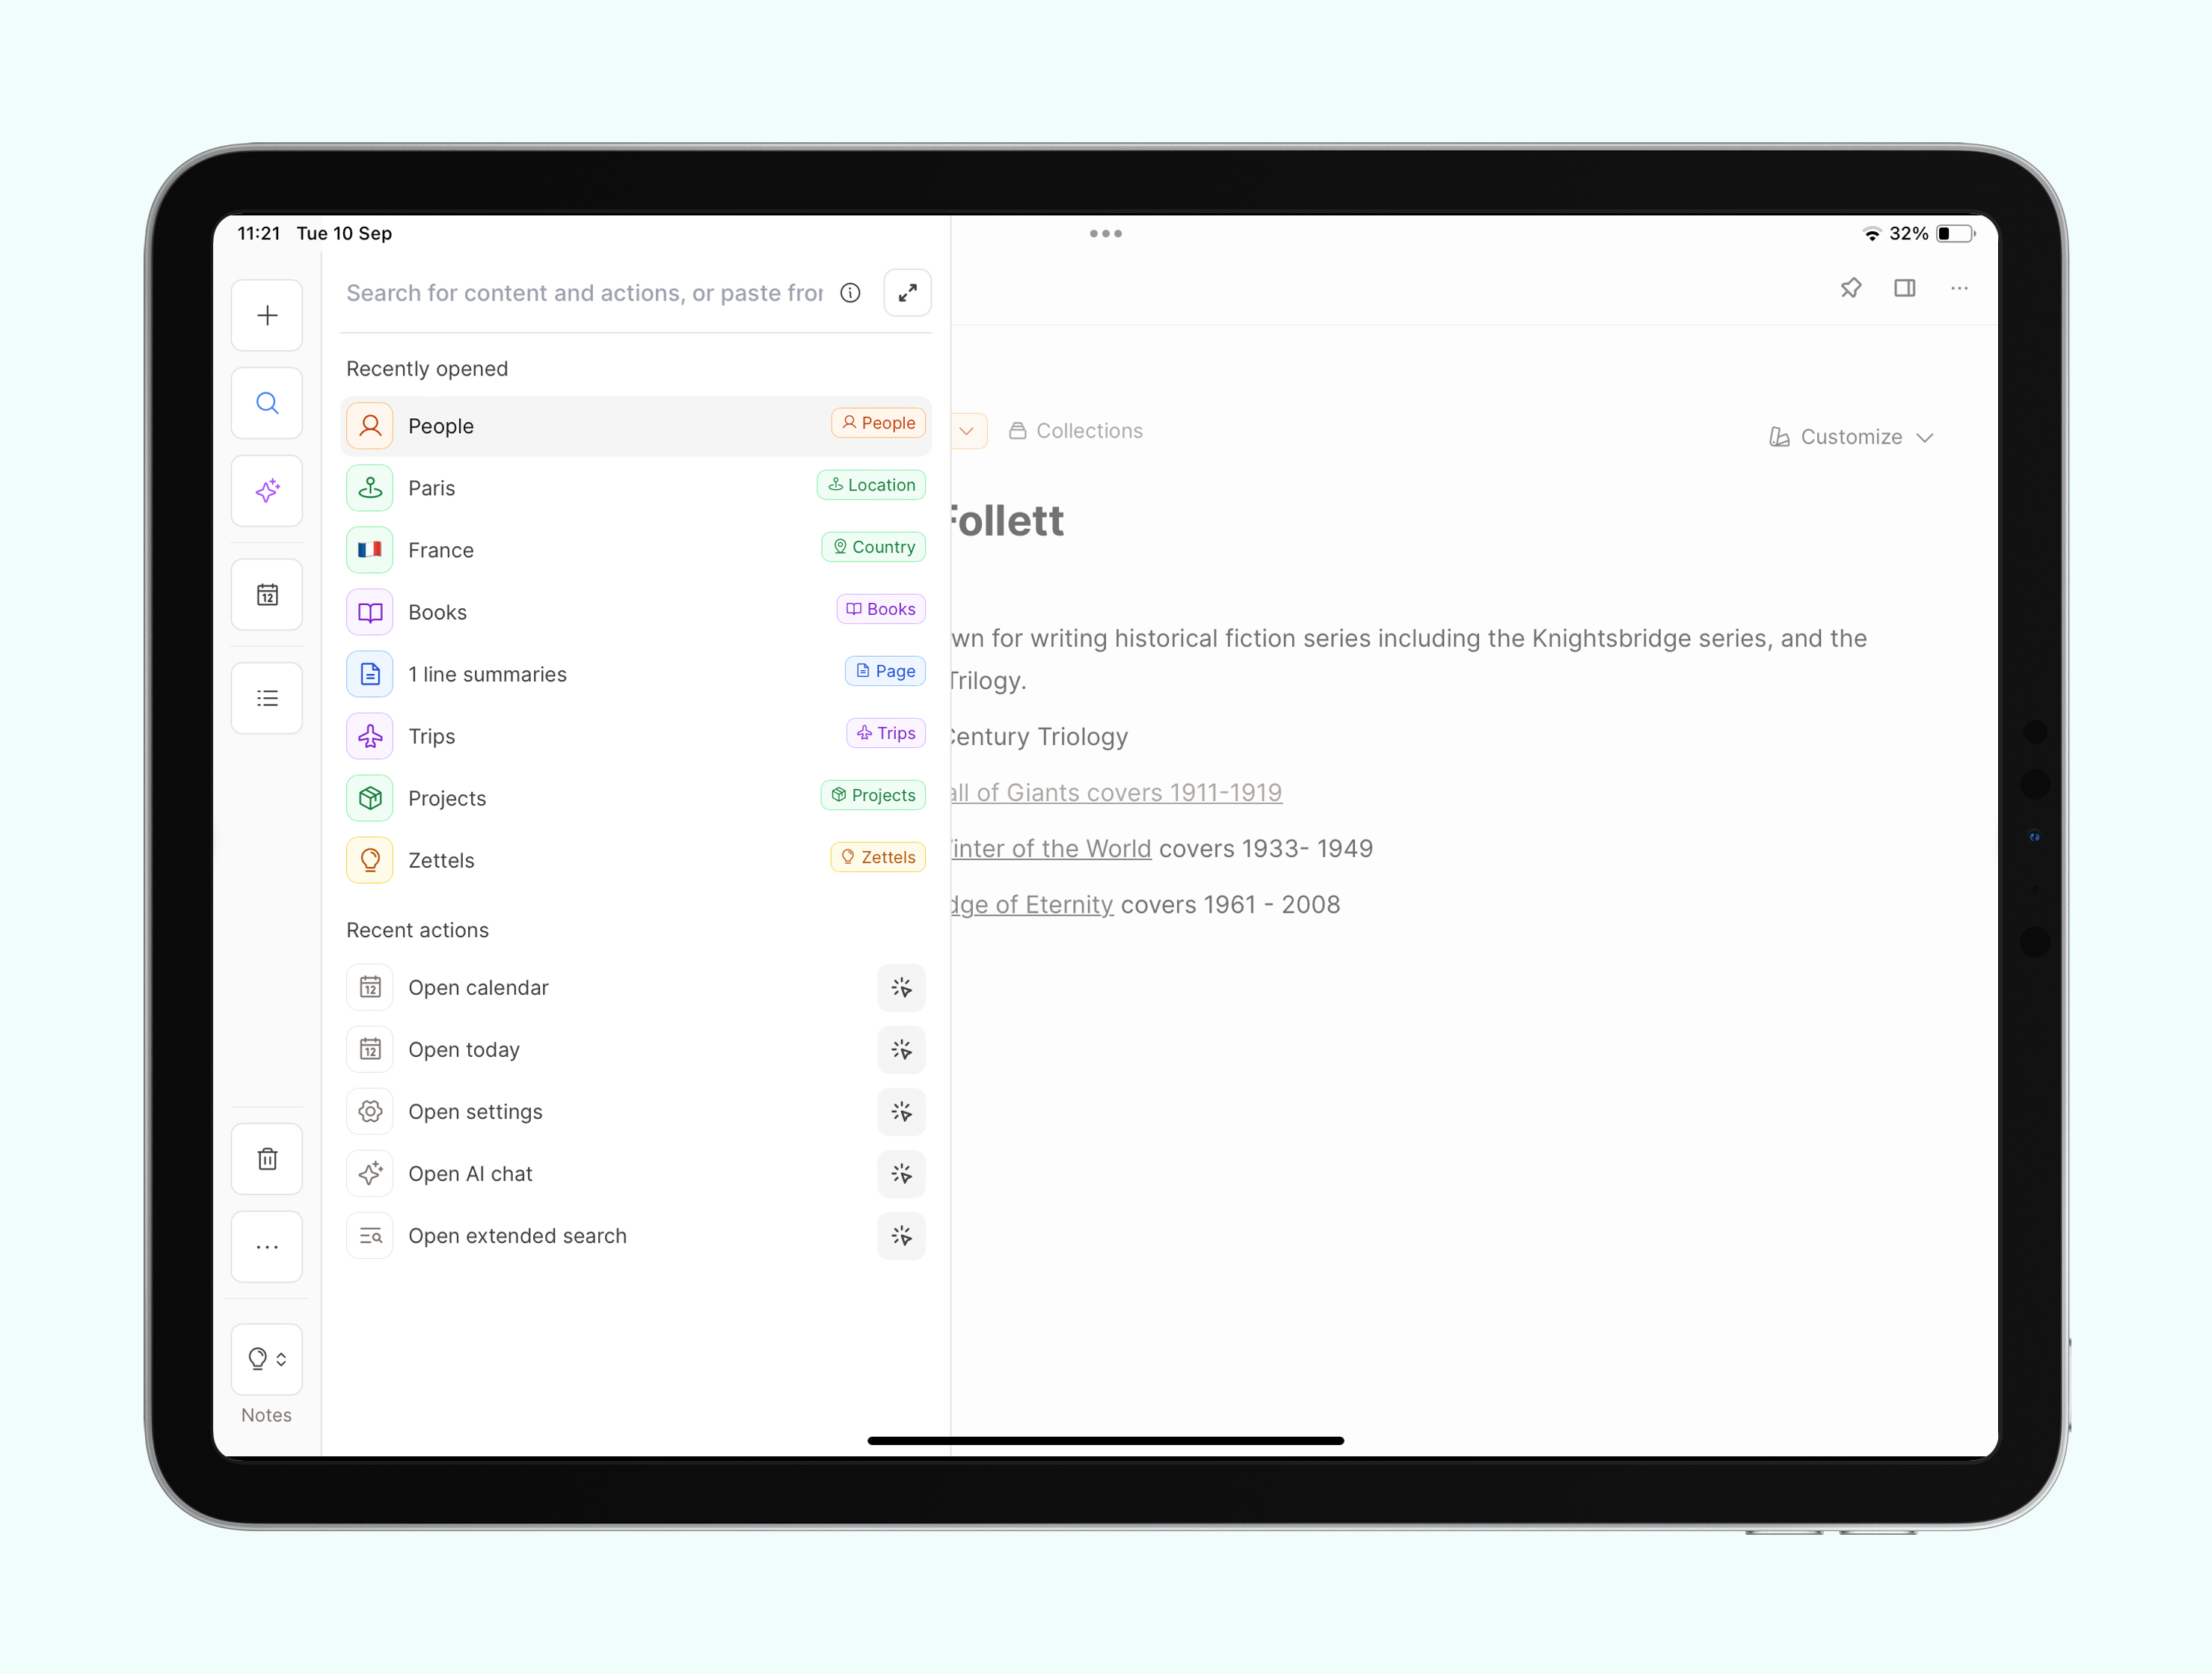The image size is (2212, 1674).
Task: Click the pin/bookmark icon top right
Action: (1850, 289)
